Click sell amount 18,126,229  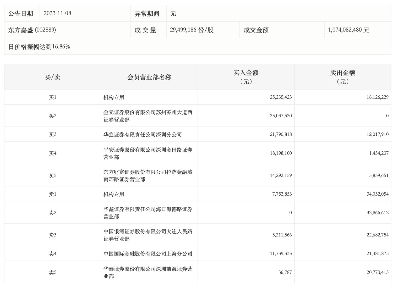378,97
